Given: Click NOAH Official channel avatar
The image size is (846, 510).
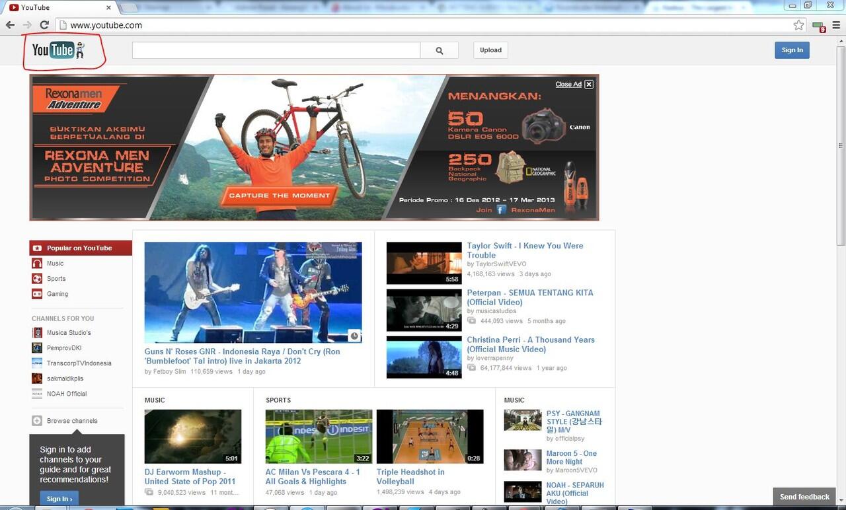Looking at the screenshot, I should point(37,393).
